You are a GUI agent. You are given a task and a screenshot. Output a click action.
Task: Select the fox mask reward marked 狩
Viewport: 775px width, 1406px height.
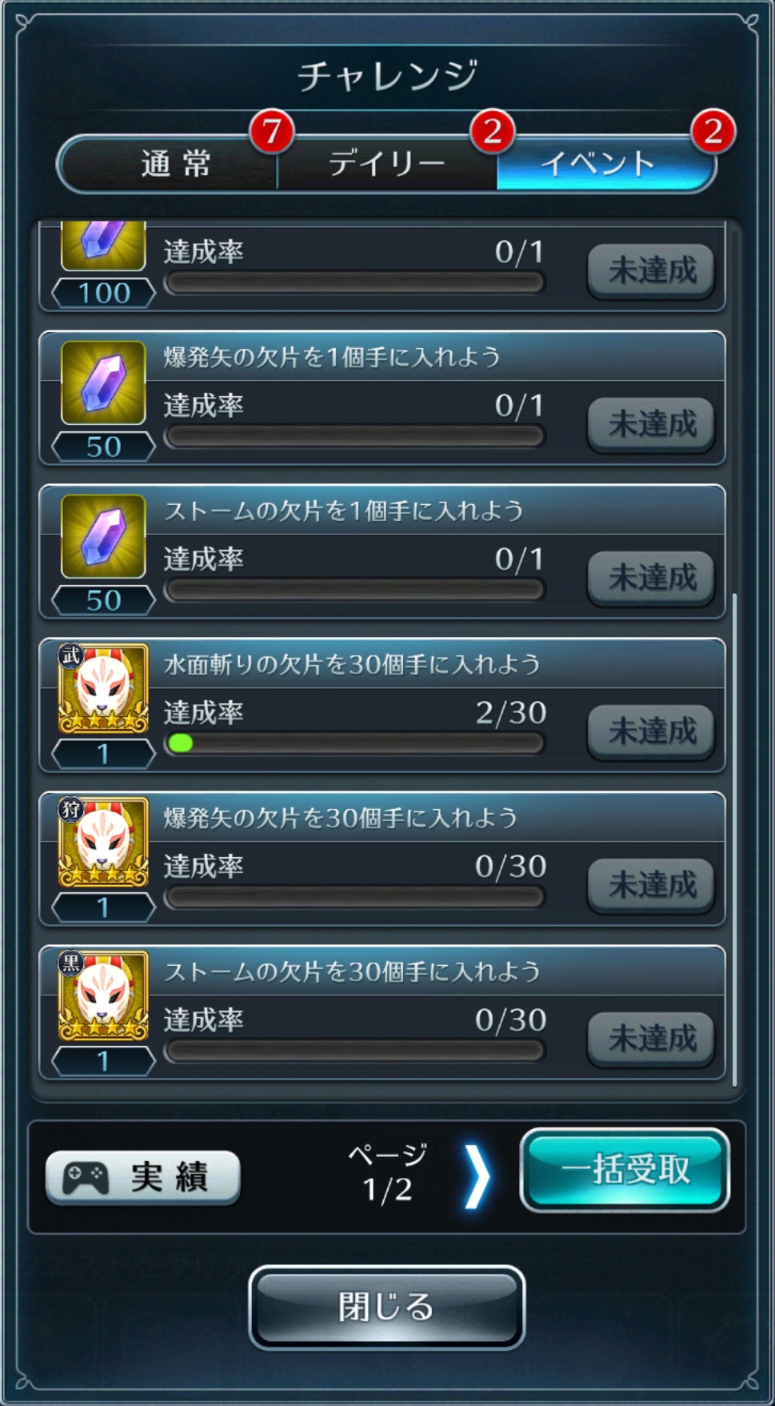[103, 843]
